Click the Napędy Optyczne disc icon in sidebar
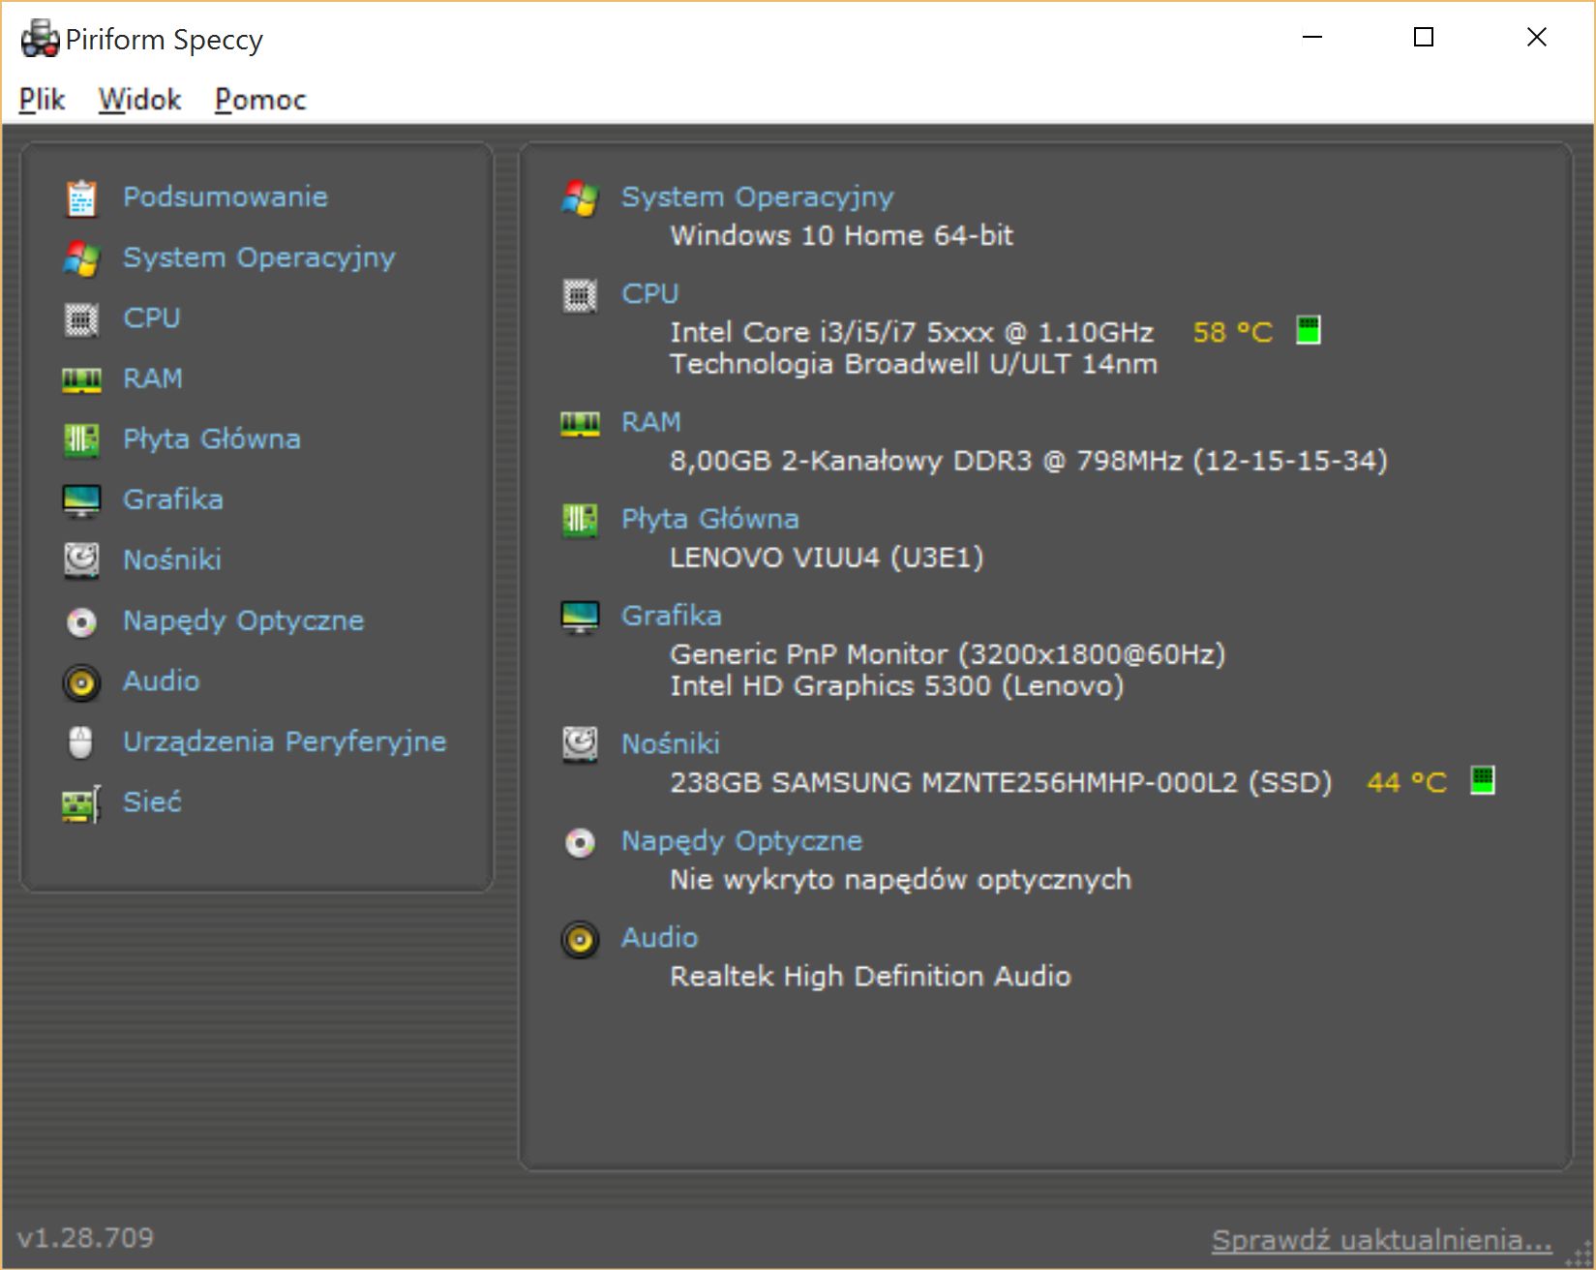The image size is (1596, 1270). [81, 621]
